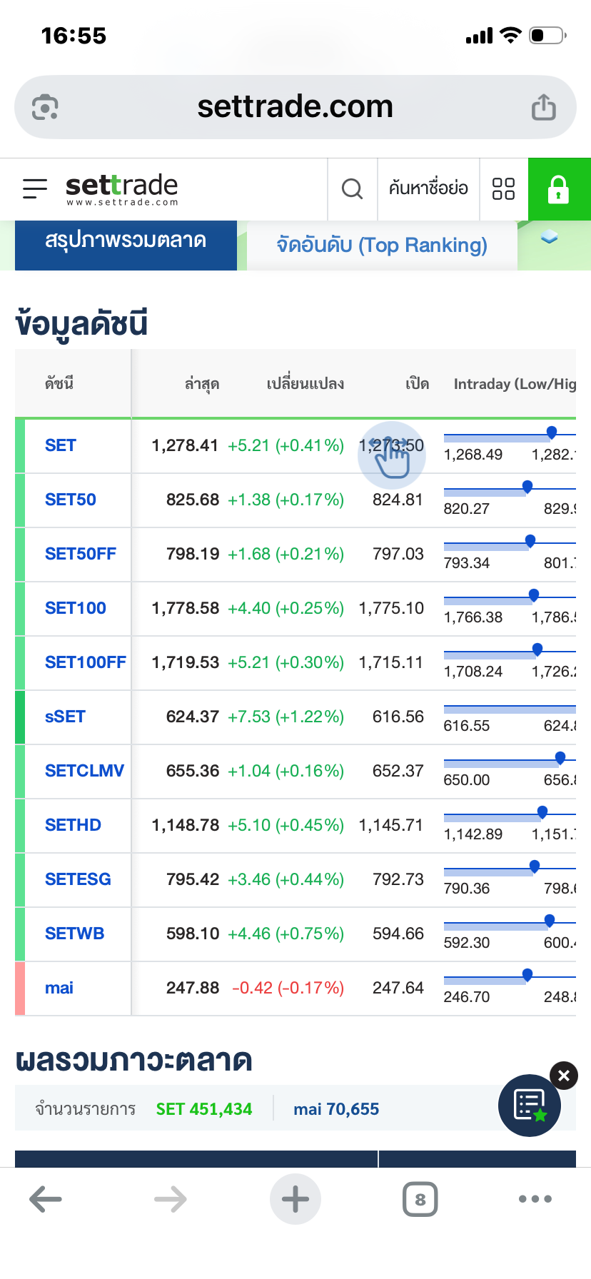Open the grid apps icon
The height and width of the screenshot is (1279, 591).
tap(503, 189)
